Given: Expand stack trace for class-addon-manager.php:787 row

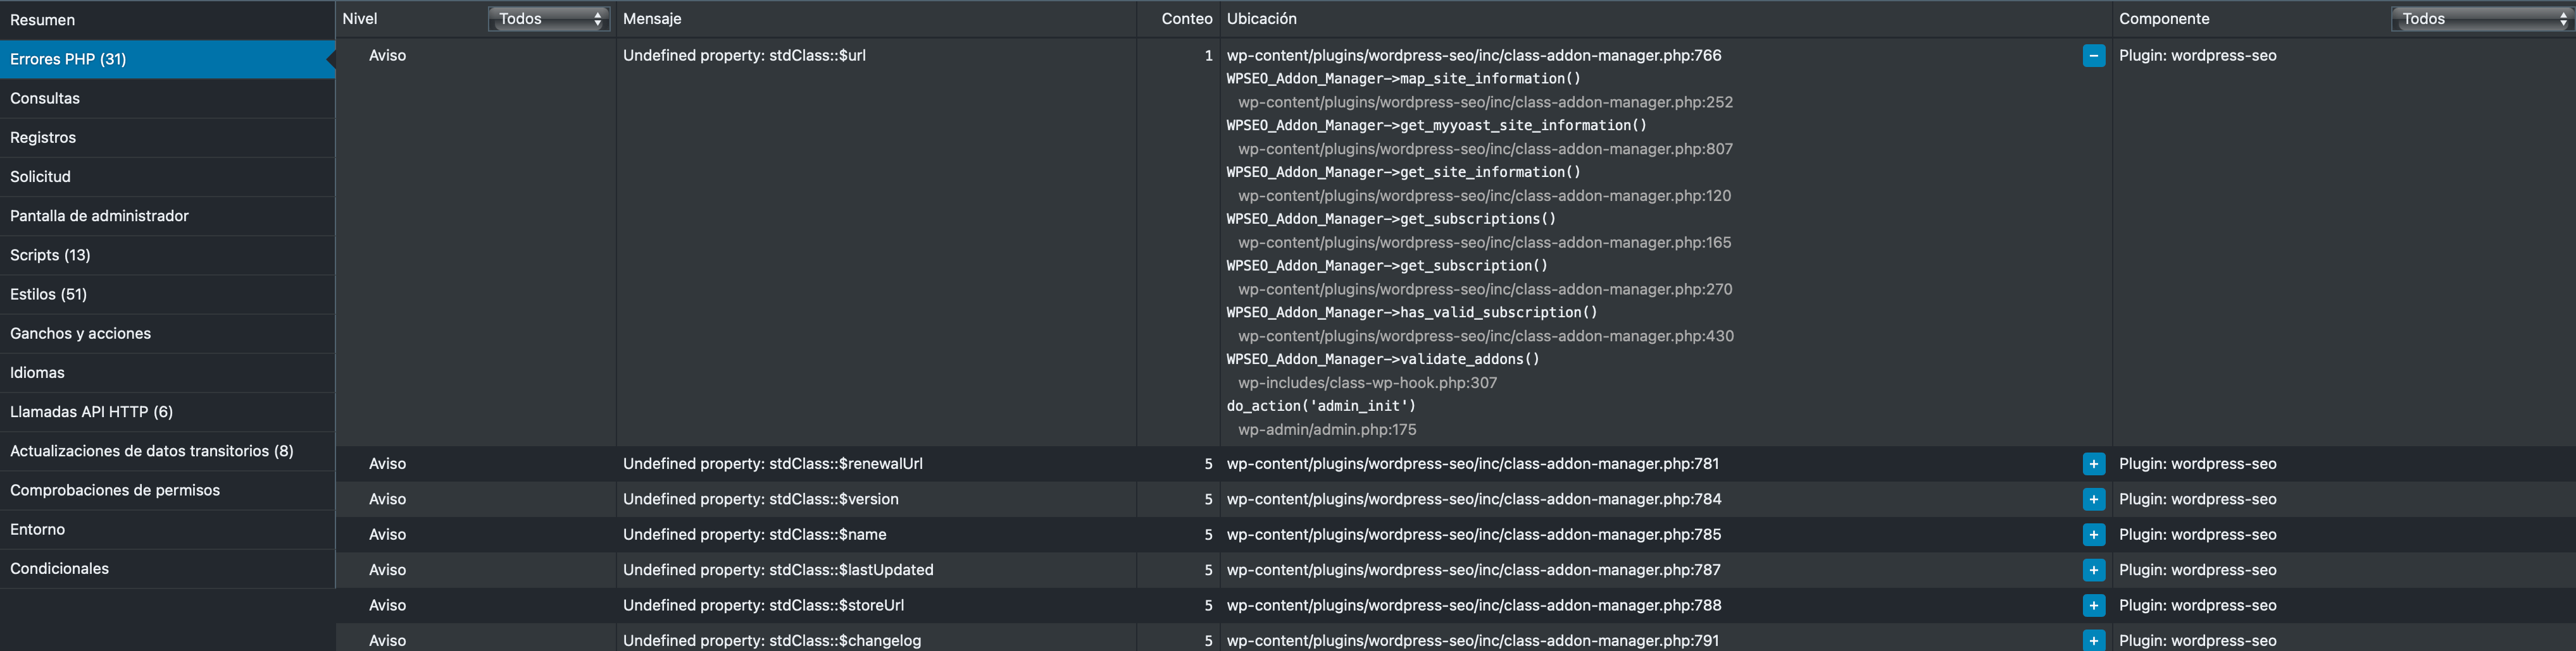Looking at the screenshot, I should click(x=2093, y=570).
